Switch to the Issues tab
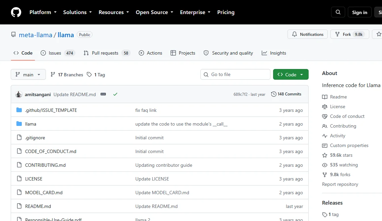 point(58,53)
